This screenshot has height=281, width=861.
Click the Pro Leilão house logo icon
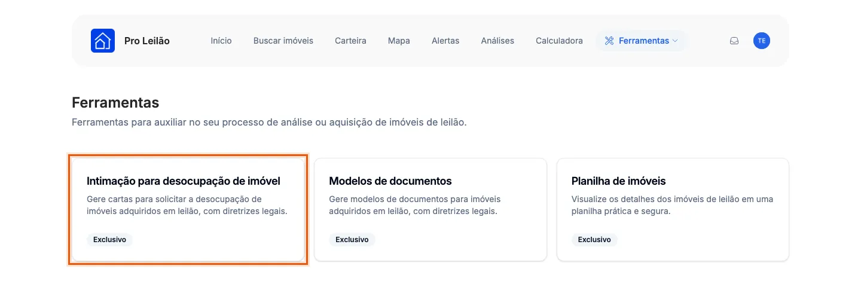click(103, 41)
